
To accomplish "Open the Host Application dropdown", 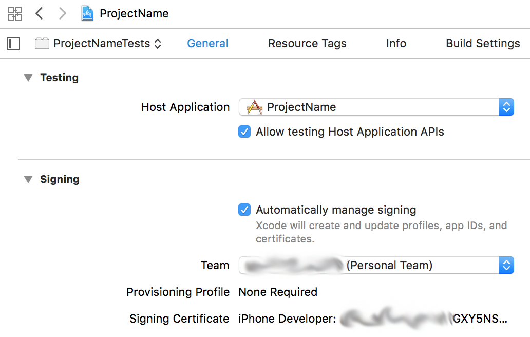I will coord(376,107).
